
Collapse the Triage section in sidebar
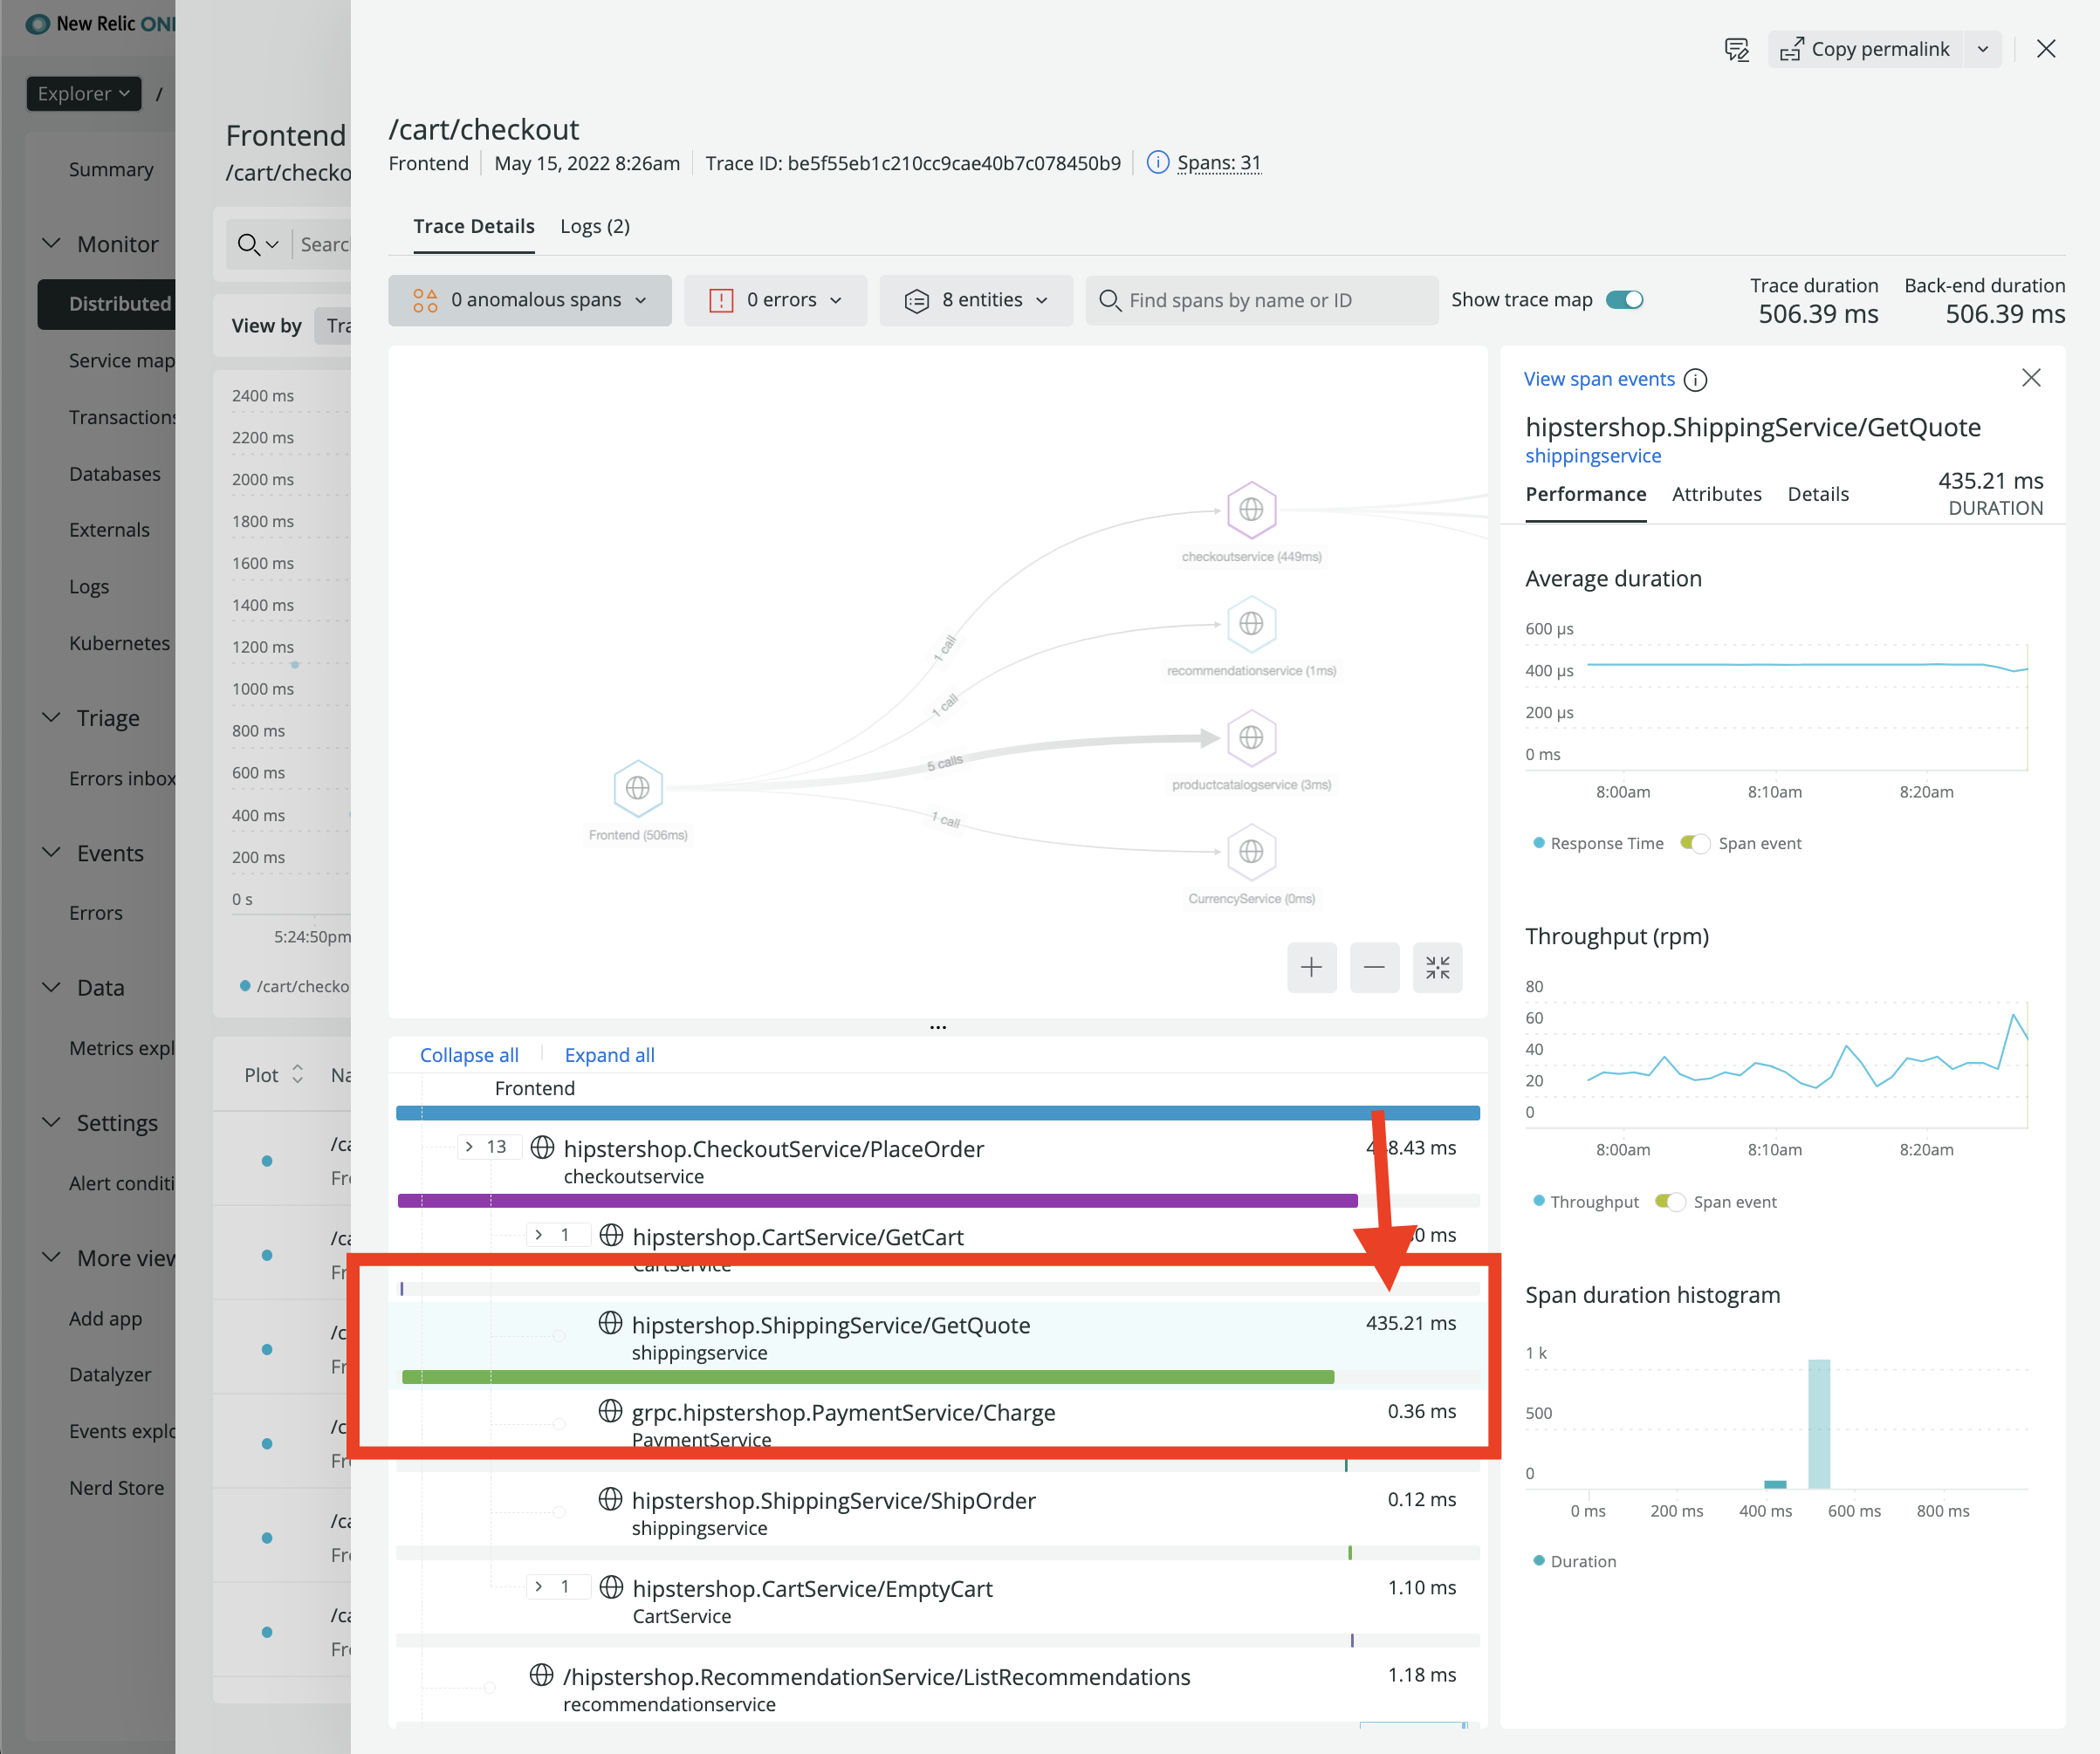click(x=51, y=717)
